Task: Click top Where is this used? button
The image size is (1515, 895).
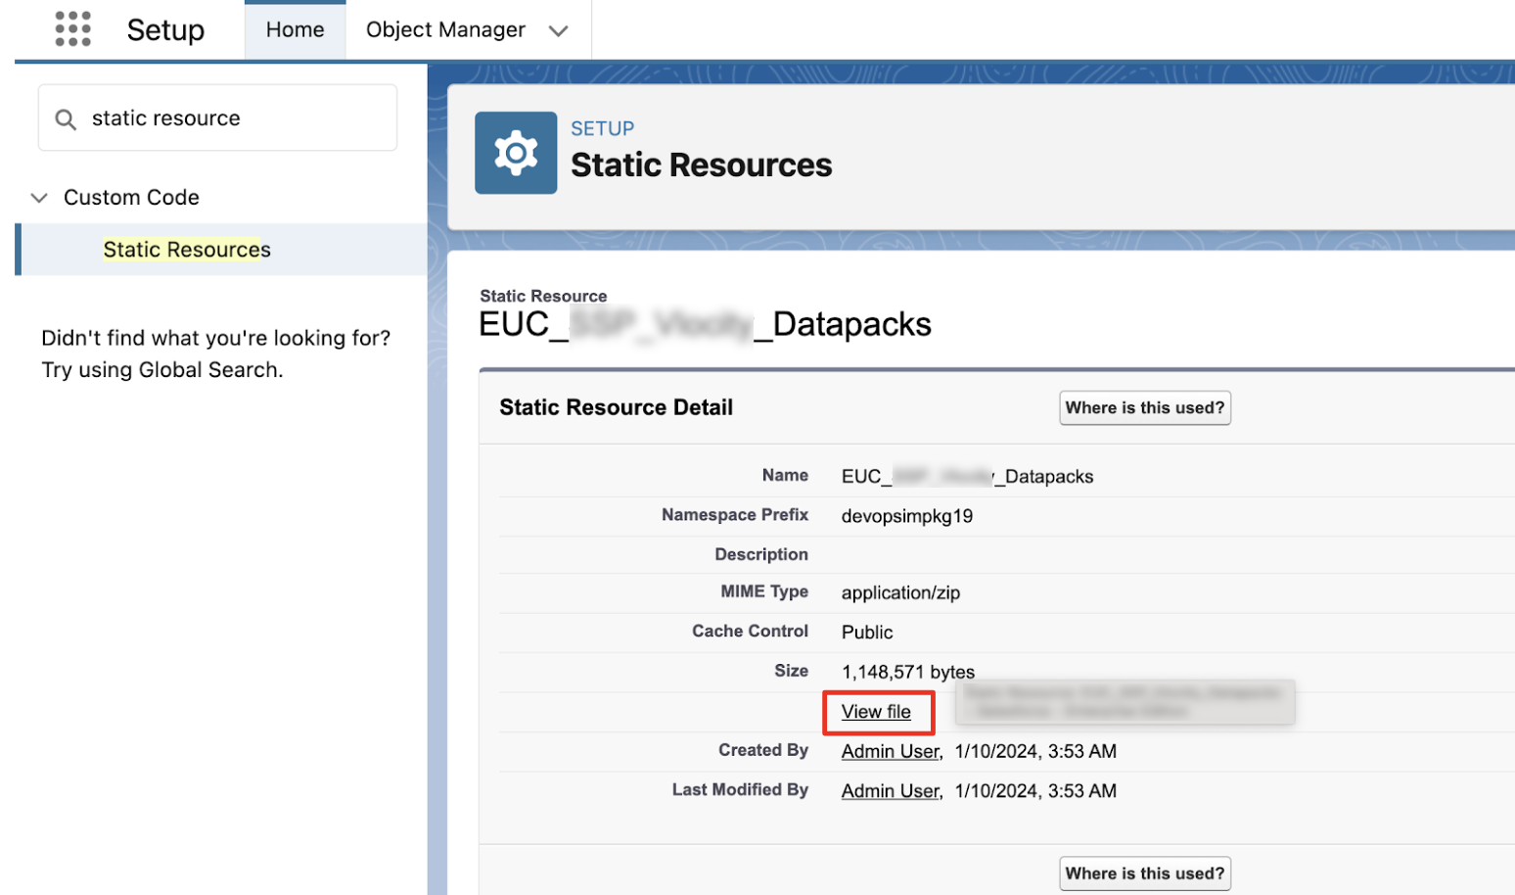Action: point(1145,408)
